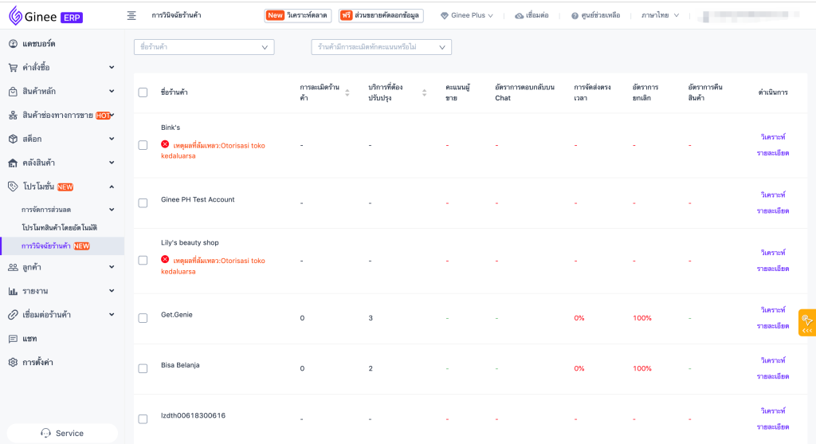Click the Ginee Plus diamond icon
The width and height of the screenshot is (816, 444).
coord(445,16)
